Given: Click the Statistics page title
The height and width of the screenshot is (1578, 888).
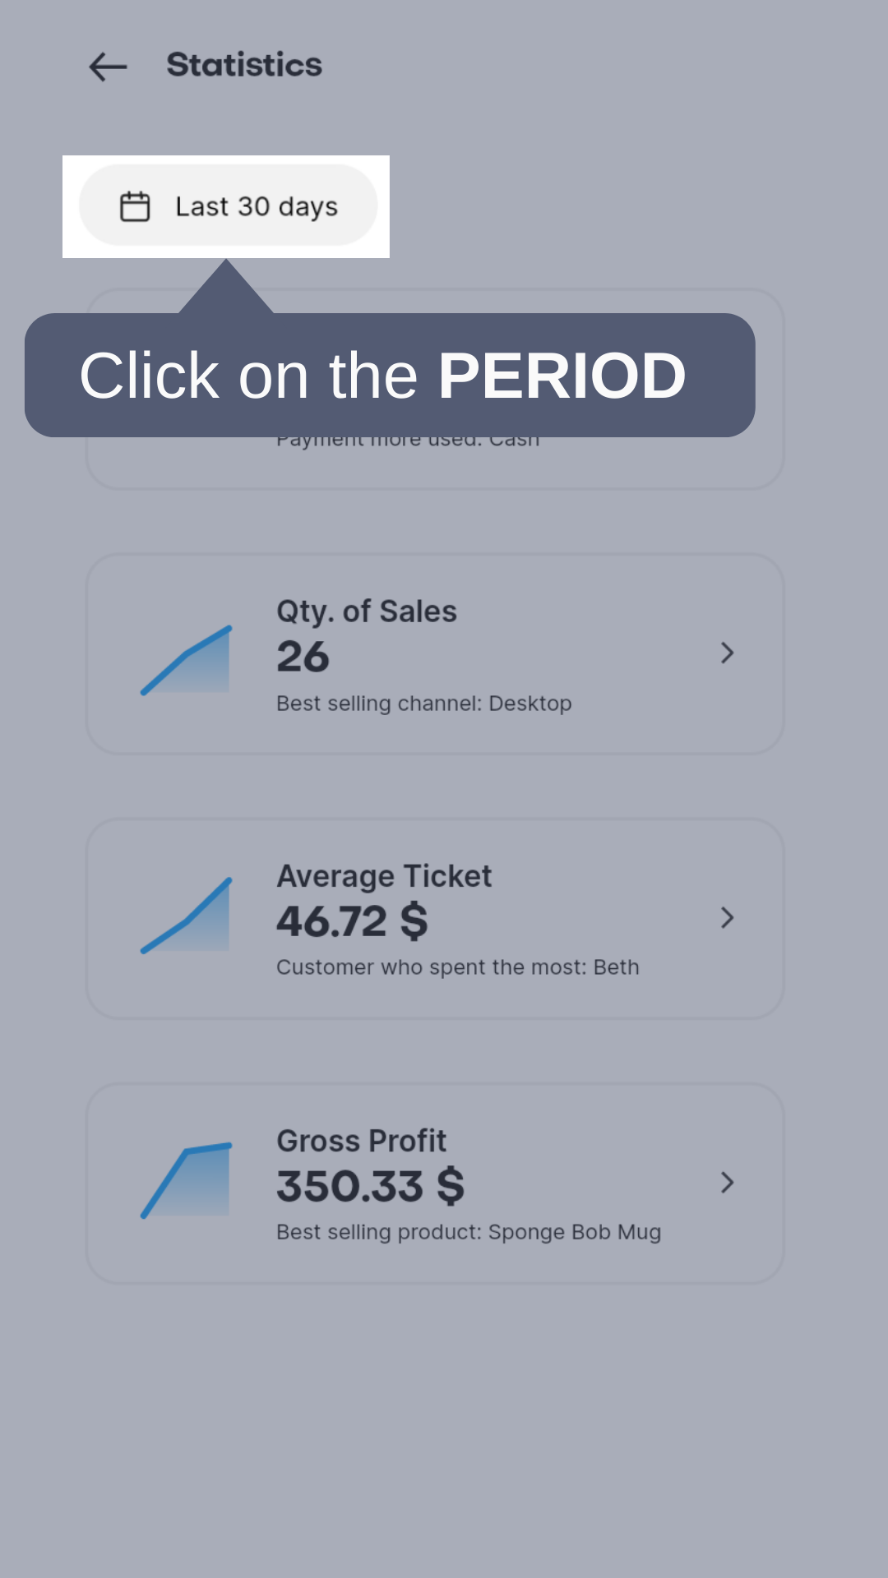Looking at the screenshot, I should pos(244,65).
